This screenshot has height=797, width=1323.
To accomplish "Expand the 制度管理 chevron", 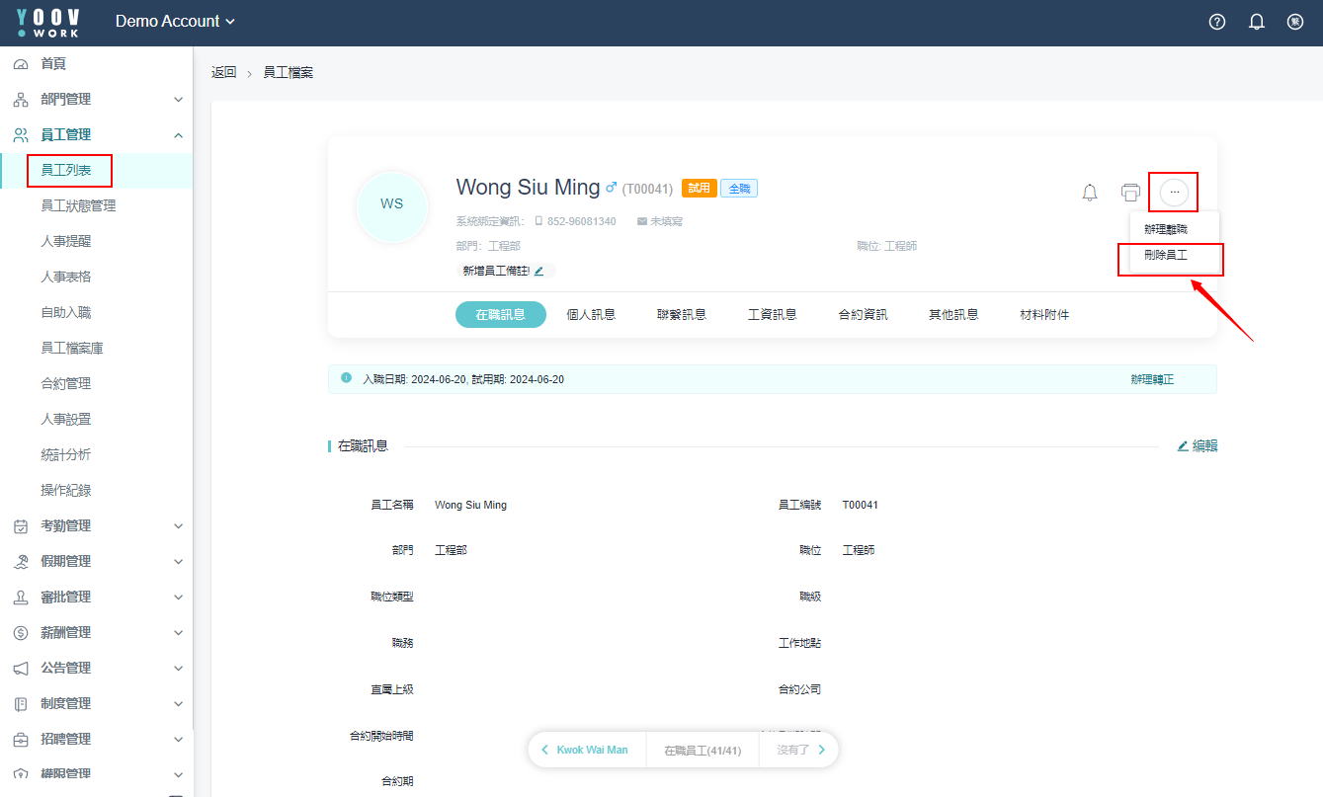I will [x=178, y=704].
